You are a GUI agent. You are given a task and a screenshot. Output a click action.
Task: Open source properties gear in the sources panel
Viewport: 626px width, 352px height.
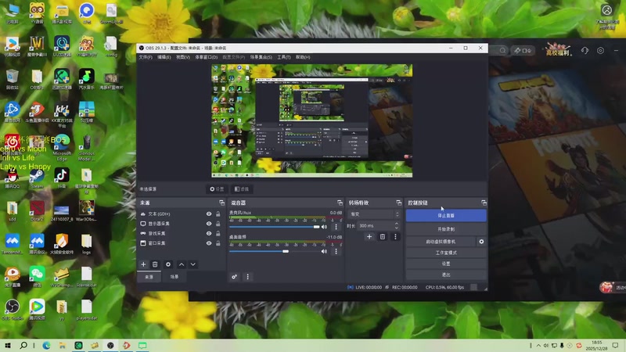tap(168, 264)
